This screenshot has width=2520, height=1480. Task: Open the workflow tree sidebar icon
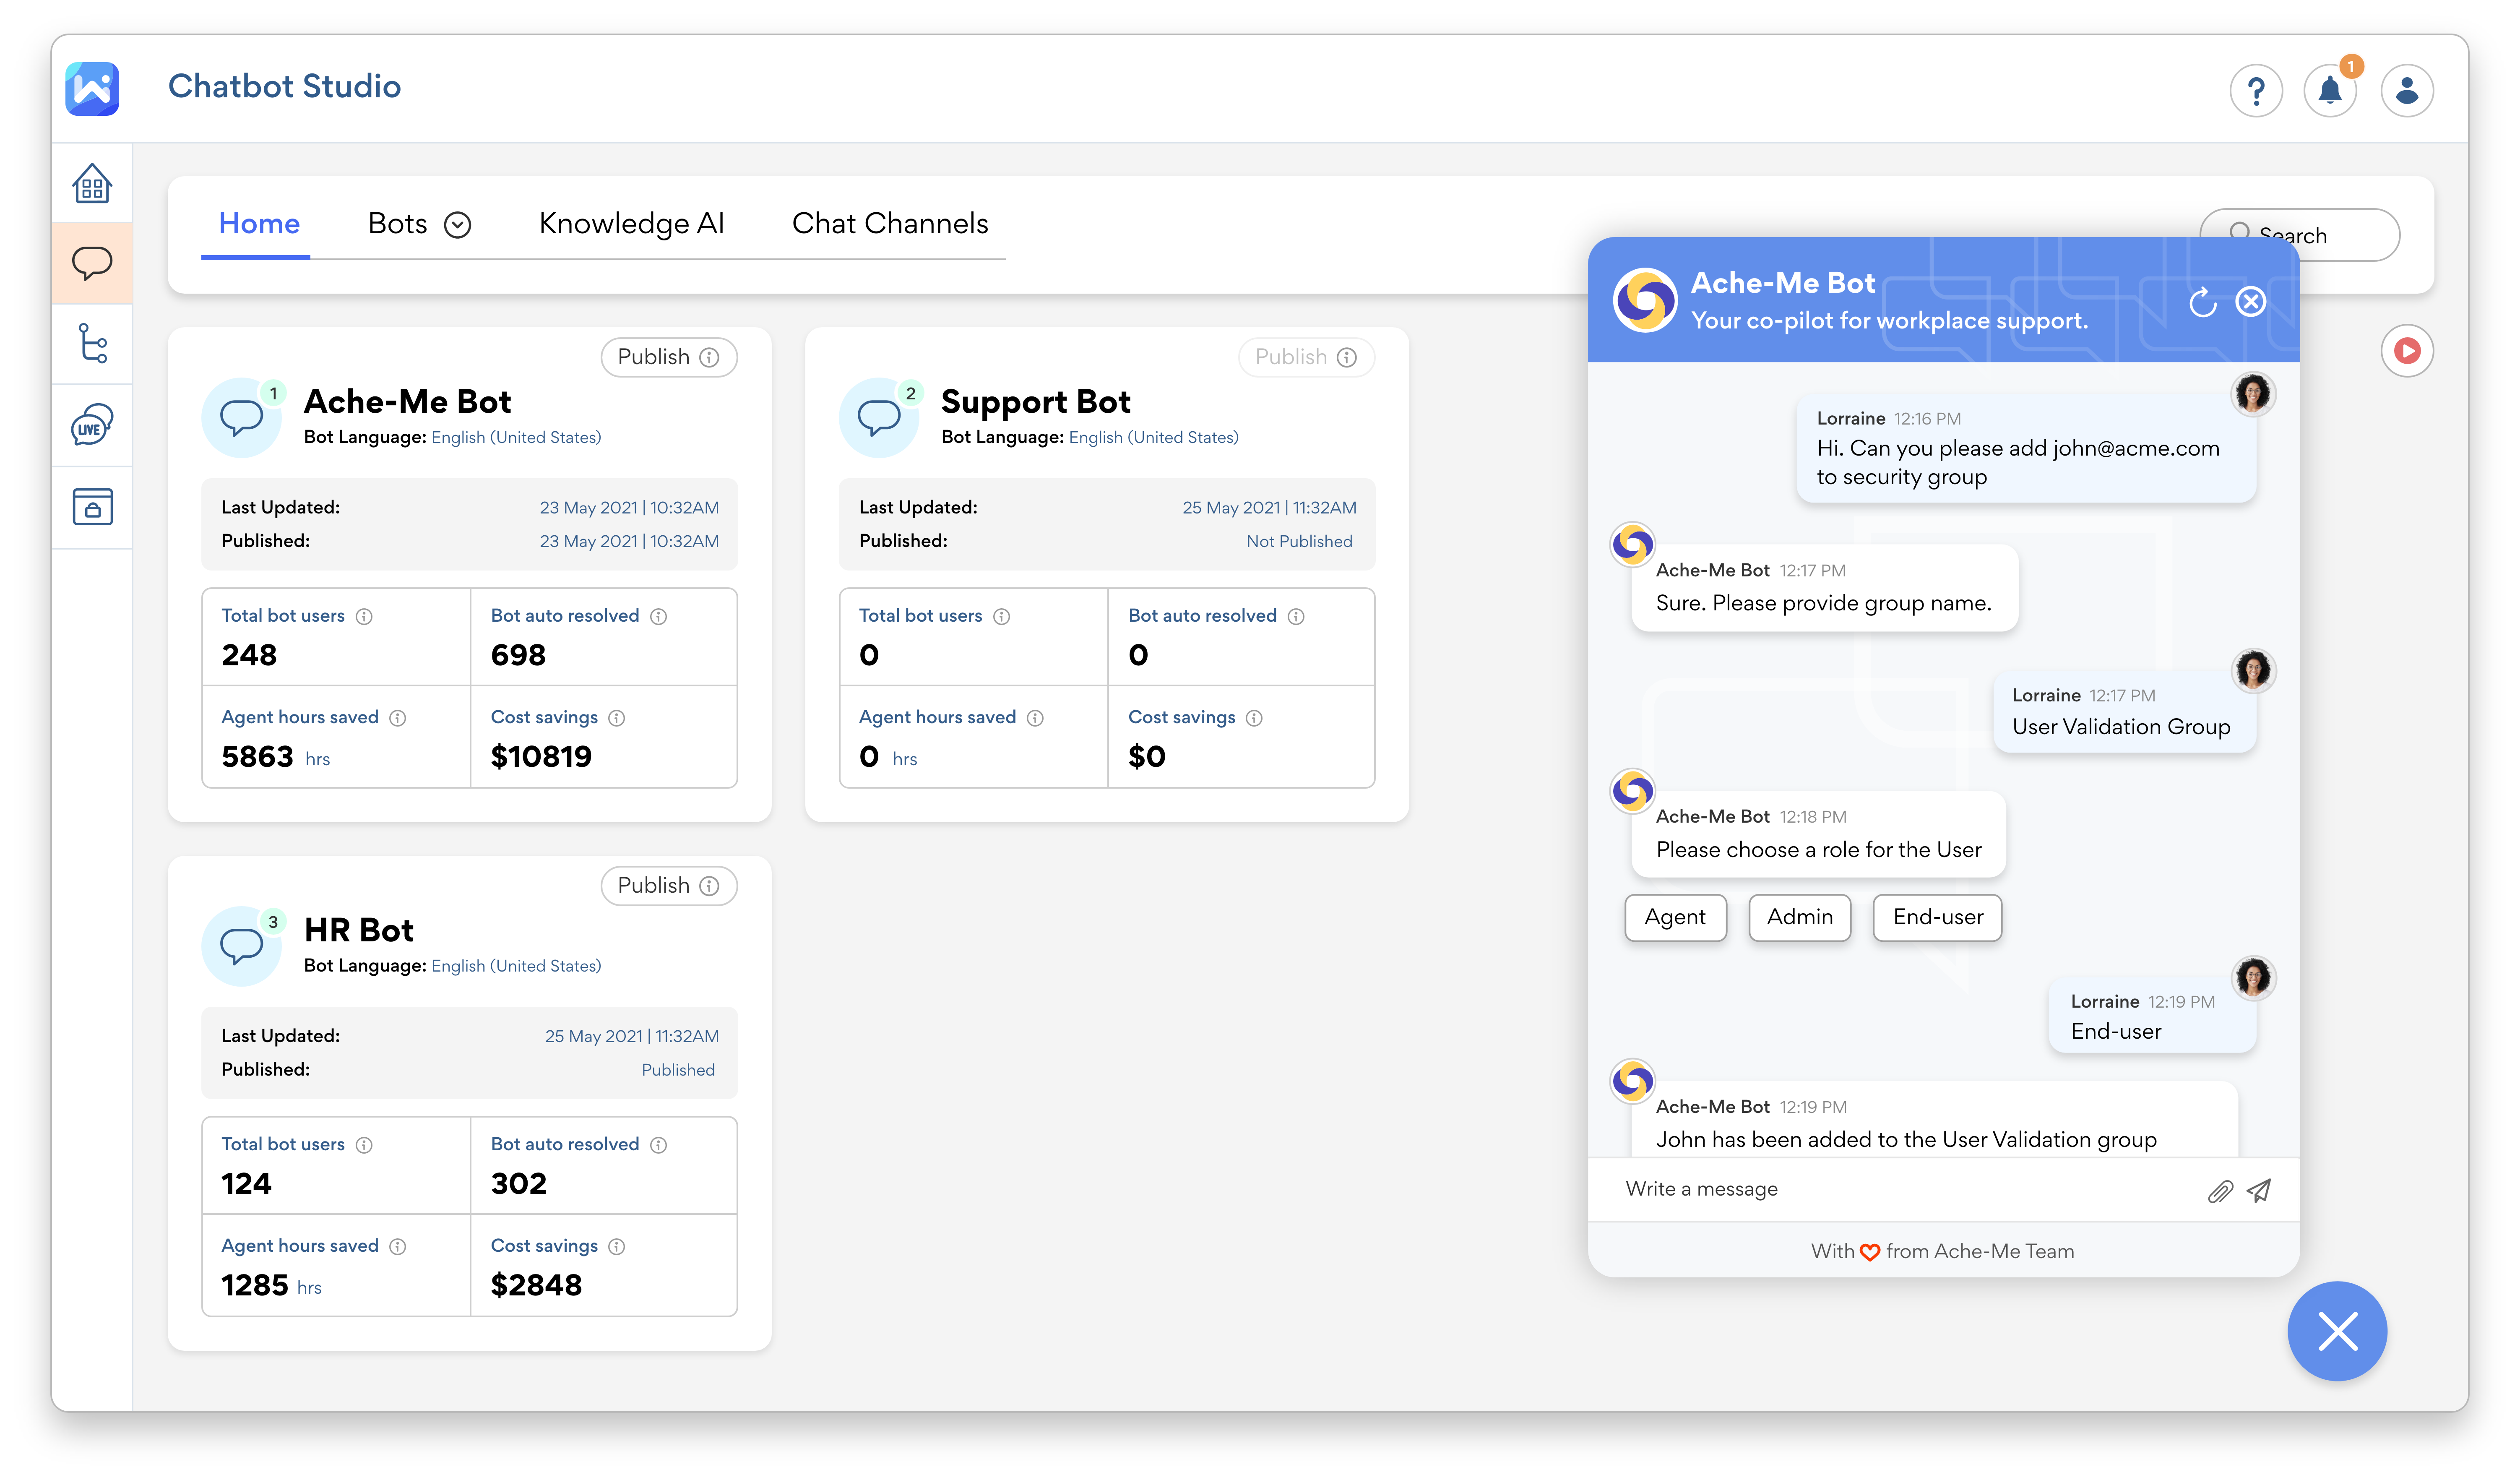coord(92,343)
